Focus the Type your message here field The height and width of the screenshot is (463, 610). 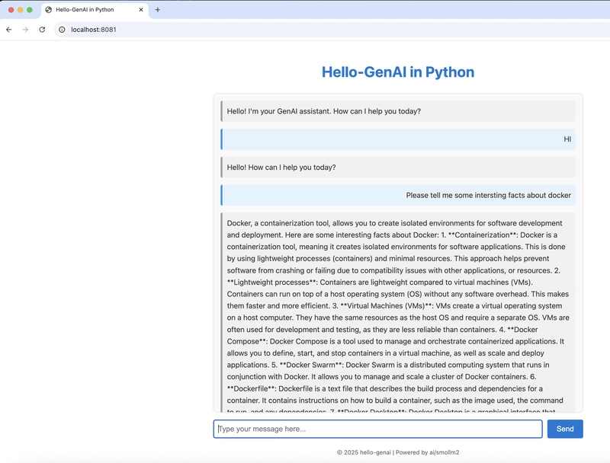click(377, 429)
